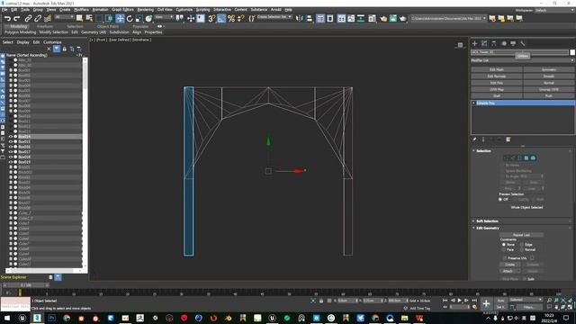Open the Modifiers menu
Image resolution: width=576 pixels, height=324 pixels.
(x=81, y=10)
